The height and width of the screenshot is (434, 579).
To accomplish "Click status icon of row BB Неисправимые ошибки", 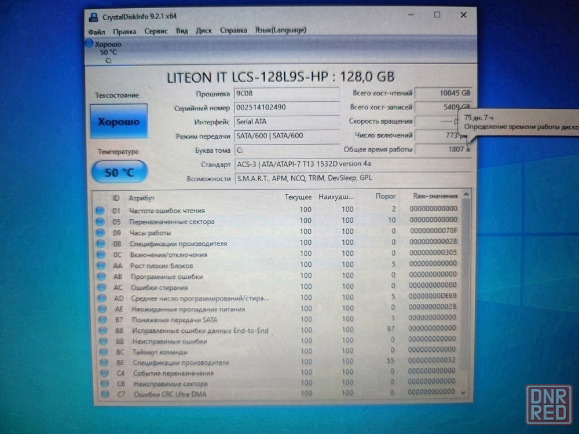I will (x=104, y=341).
